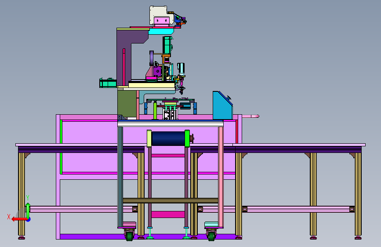Click the green Y axis arrow of the triad
The width and height of the screenshot is (381, 247).
point(28,210)
